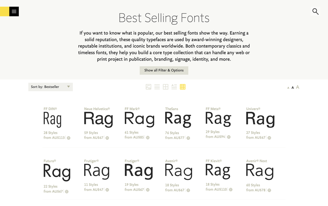Viewport: 328px width, 206px height.
Task: Click the '60 Styles' text
Action: click(253, 185)
